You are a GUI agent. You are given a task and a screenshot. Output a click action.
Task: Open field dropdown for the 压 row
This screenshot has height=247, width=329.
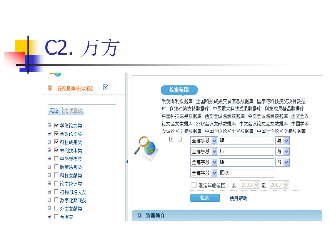click(204, 151)
